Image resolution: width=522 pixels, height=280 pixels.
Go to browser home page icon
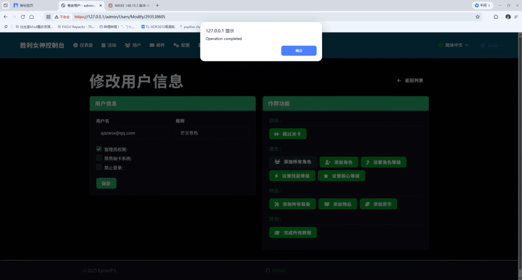coord(32,17)
